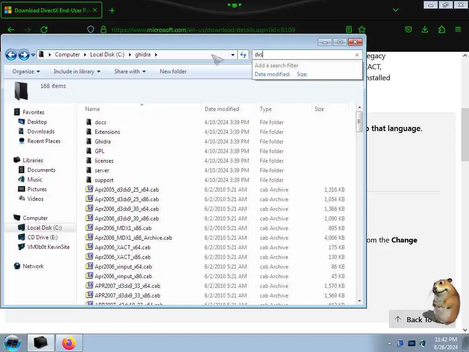Add Size search filter
Viewport: 469px width, 352px height.
tap(302, 74)
